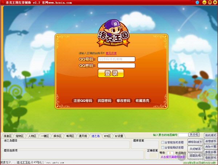Click the 清理缓存 button
Viewport: 218px width, 165px height.
click(211, 141)
